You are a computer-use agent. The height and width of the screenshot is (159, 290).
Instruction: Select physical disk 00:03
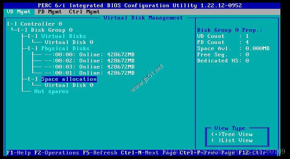coord(89,67)
